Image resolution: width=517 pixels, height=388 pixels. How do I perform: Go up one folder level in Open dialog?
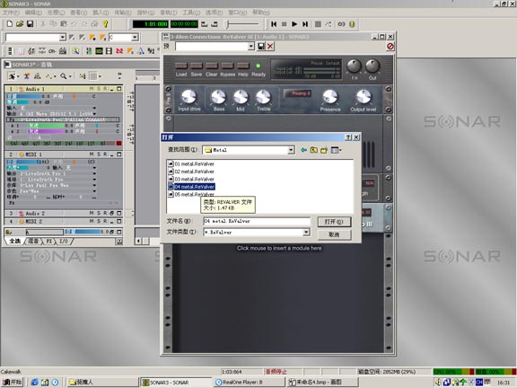click(314, 150)
